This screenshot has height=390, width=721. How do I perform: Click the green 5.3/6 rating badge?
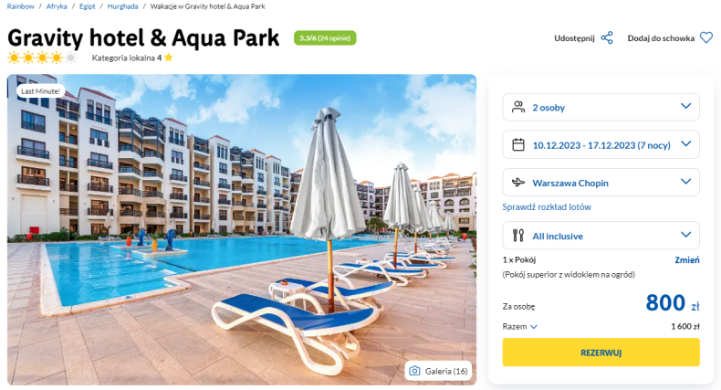click(325, 38)
